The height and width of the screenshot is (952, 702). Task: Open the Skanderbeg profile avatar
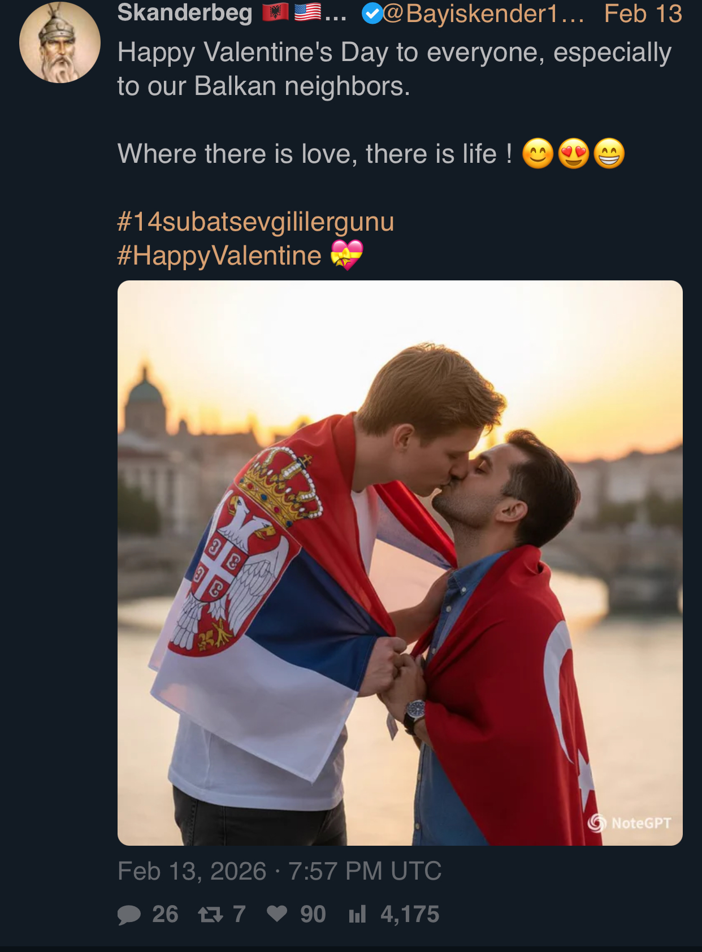point(60,43)
